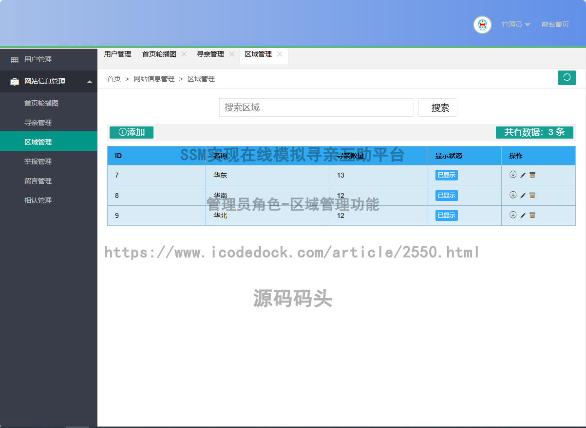Image resolution: width=586 pixels, height=428 pixels.
Task: Toggle 已显示 status for 华南
Action: (447, 196)
